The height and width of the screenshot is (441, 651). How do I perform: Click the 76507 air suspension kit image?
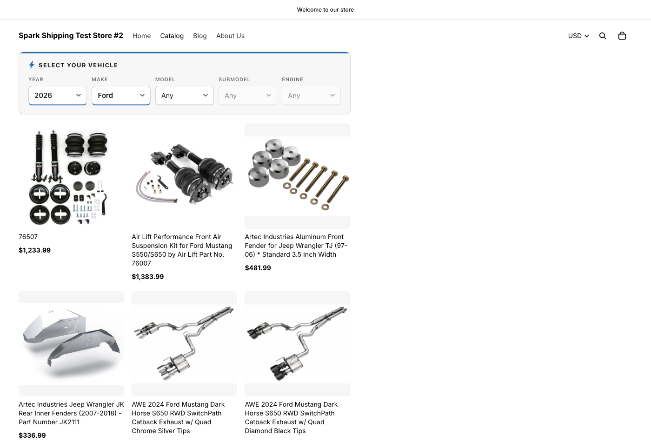click(x=71, y=176)
